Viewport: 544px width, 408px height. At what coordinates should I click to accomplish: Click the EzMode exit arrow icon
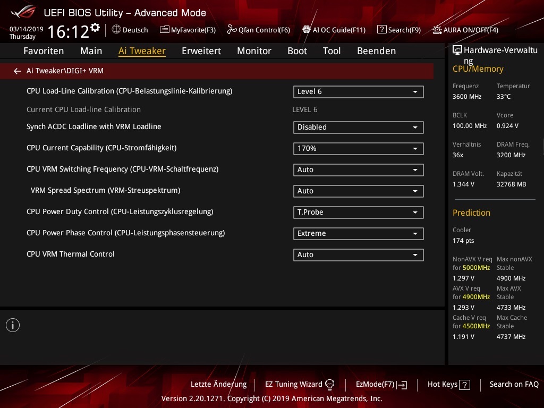[x=402, y=385]
